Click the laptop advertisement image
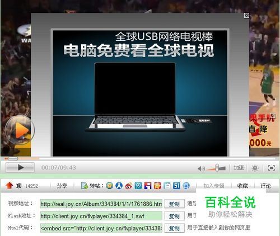Viewport: 280px width, 236px height. (136, 97)
